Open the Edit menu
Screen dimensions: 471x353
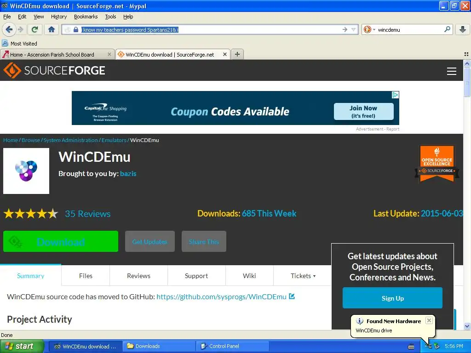pyautogui.click(x=22, y=17)
